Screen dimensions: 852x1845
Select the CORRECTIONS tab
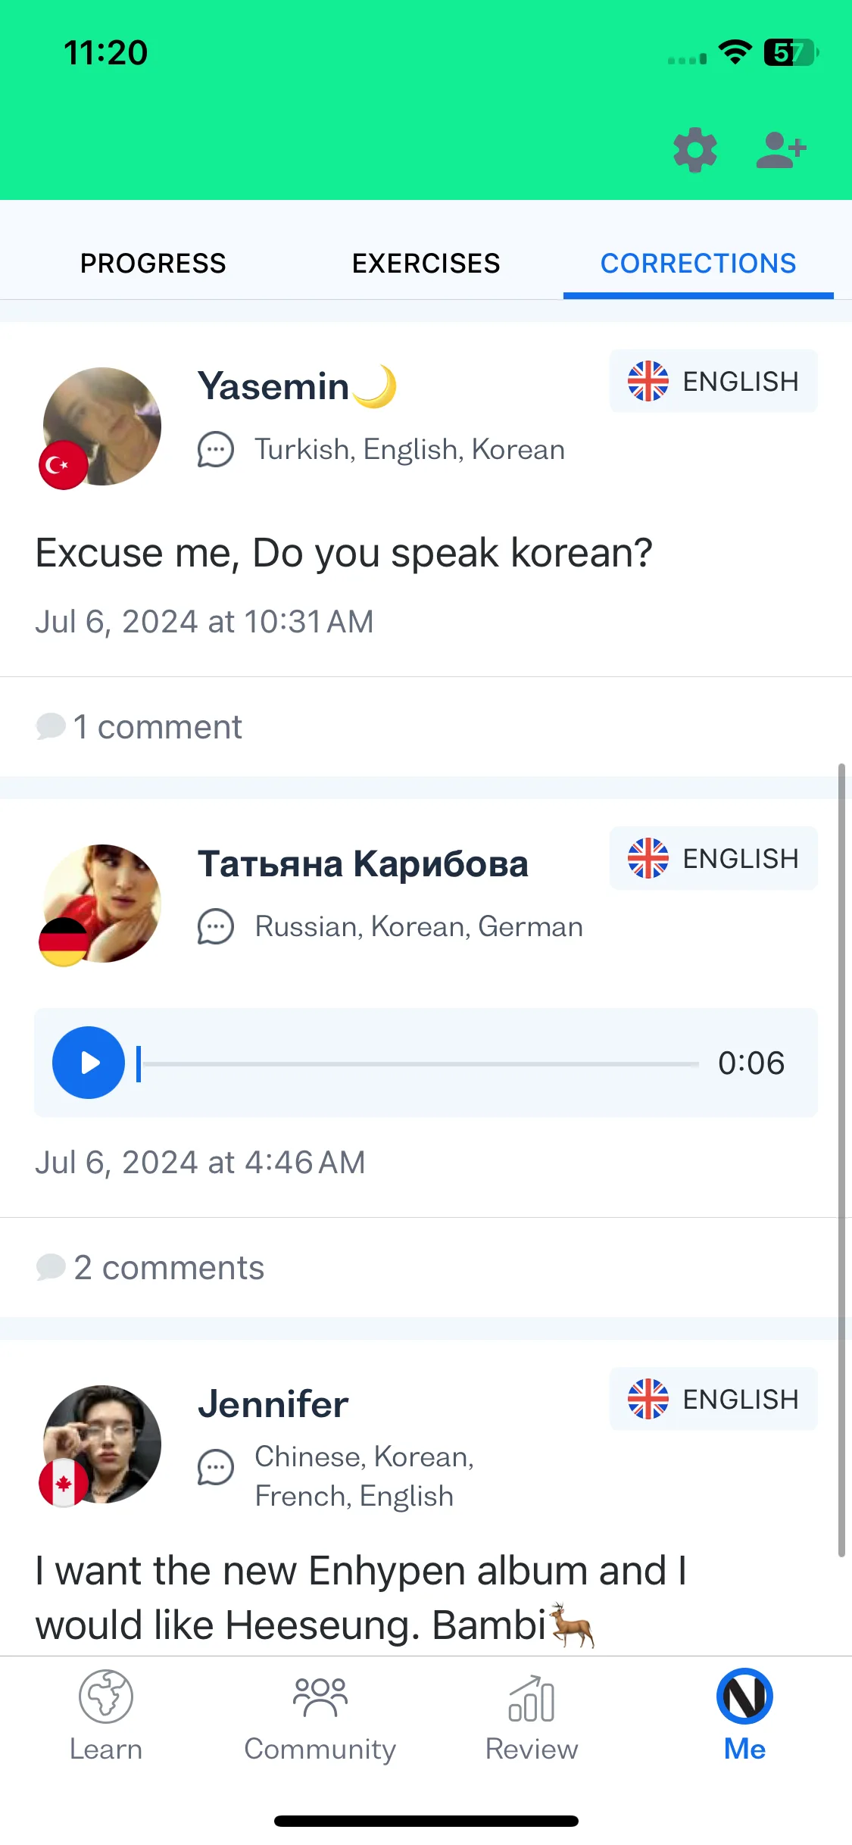(x=698, y=264)
